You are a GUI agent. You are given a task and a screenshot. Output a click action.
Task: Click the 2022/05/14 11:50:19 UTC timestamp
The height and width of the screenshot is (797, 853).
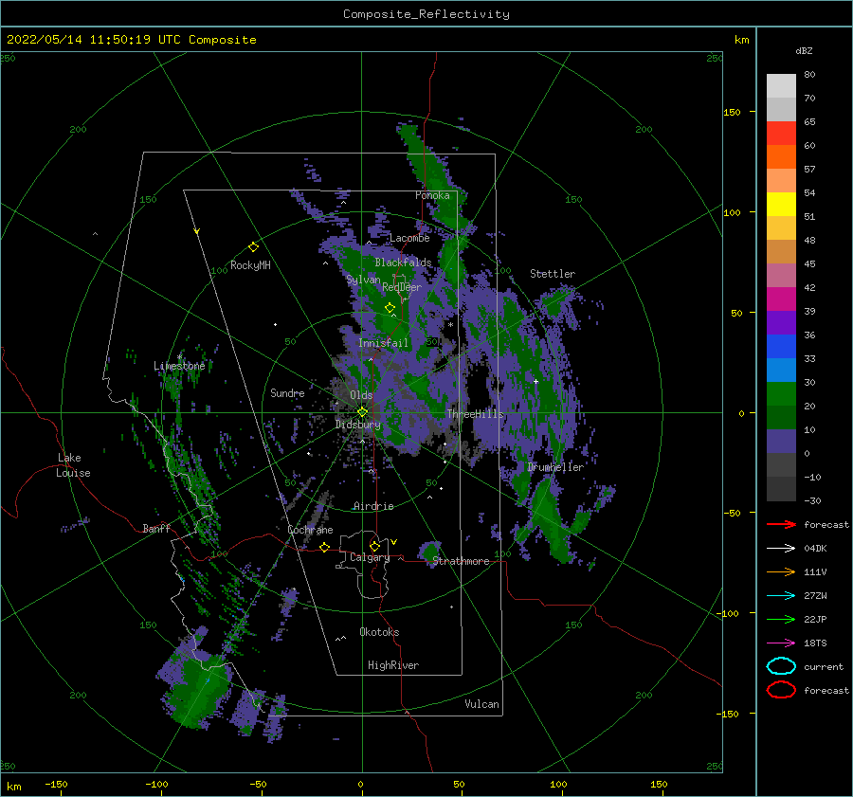[x=94, y=40]
